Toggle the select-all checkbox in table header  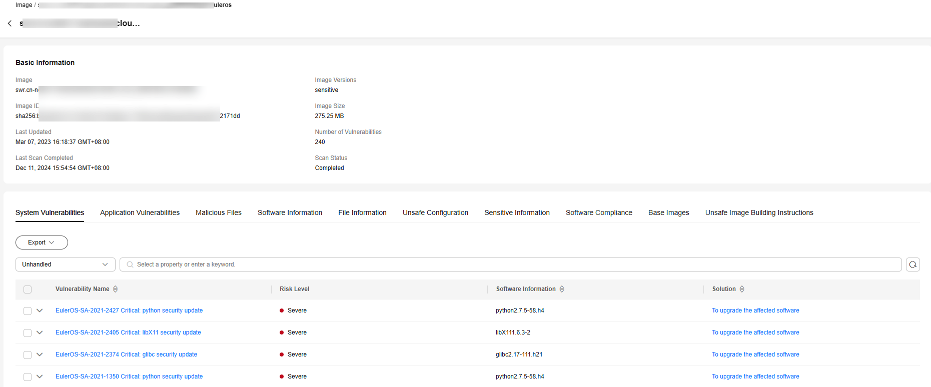pyautogui.click(x=28, y=289)
